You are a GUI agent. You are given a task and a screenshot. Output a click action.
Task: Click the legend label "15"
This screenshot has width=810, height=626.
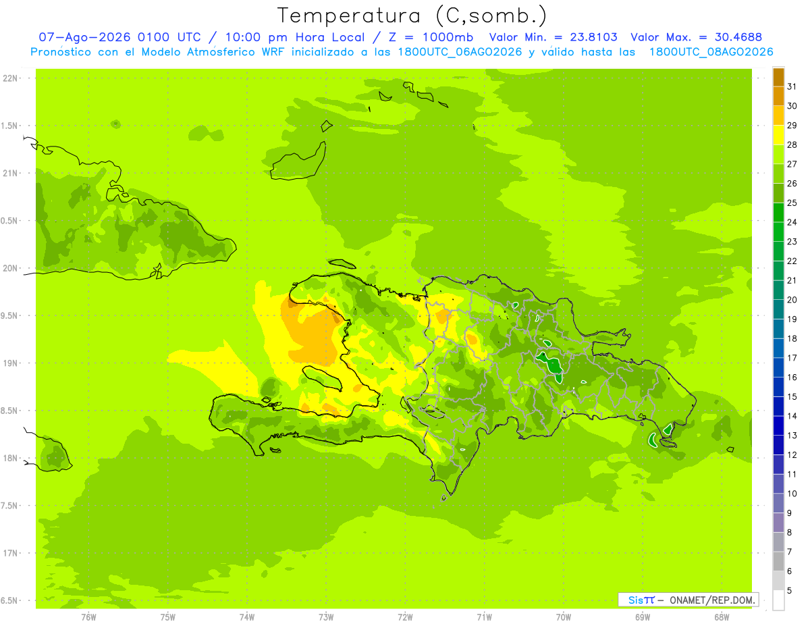click(792, 397)
